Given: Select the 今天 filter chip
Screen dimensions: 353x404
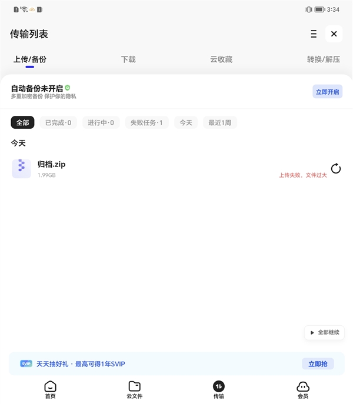Looking at the screenshot, I should click(x=186, y=123).
